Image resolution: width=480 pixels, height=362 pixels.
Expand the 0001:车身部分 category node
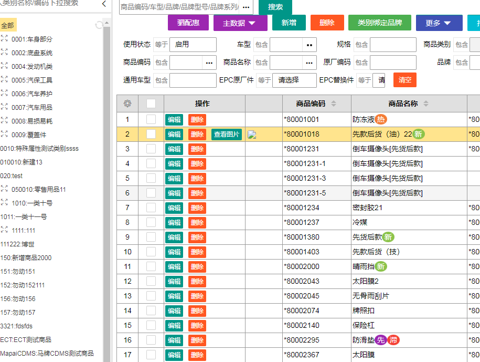click(4, 39)
